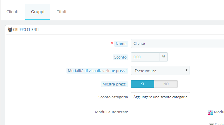
Task: Click the Mostra prezzi label
Action: [x=114, y=84]
